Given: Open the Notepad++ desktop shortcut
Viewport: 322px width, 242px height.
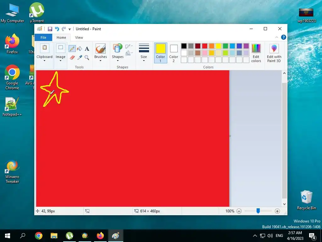Looking at the screenshot, I should [12, 107].
